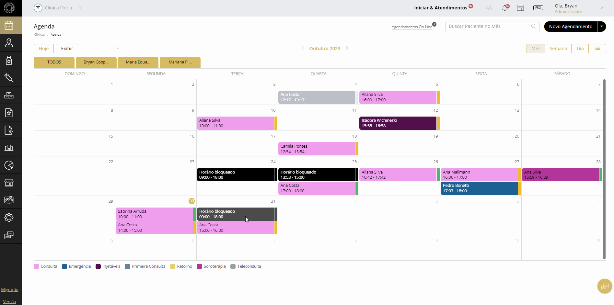Open the settings gear sidebar icon
This screenshot has height=305, width=614.
point(9,218)
